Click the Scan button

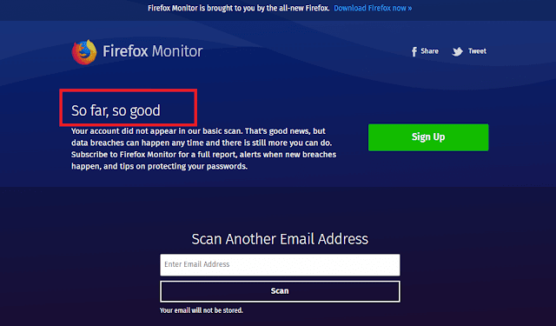280,291
